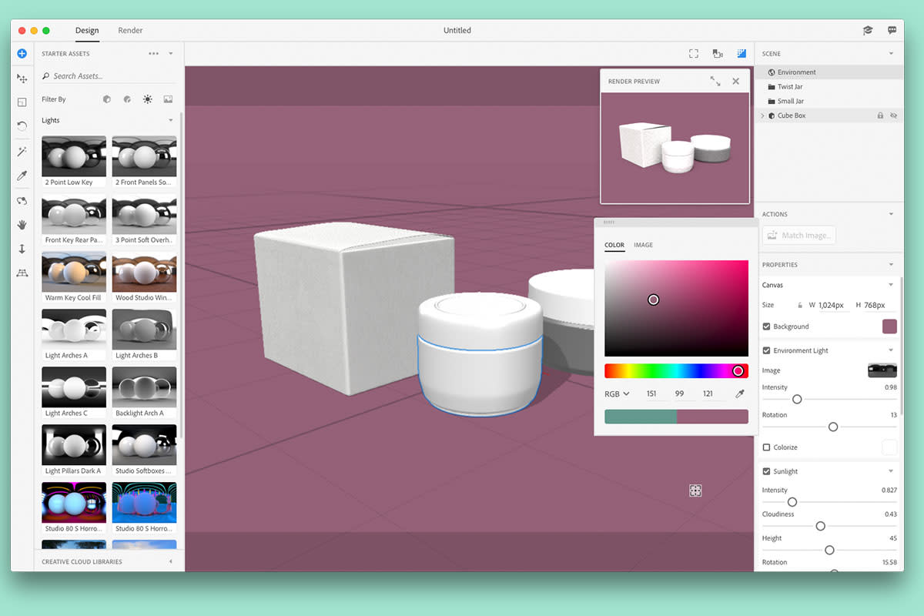Image resolution: width=924 pixels, height=616 pixels.
Task: Switch to the Render tab
Action: point(130,30)
